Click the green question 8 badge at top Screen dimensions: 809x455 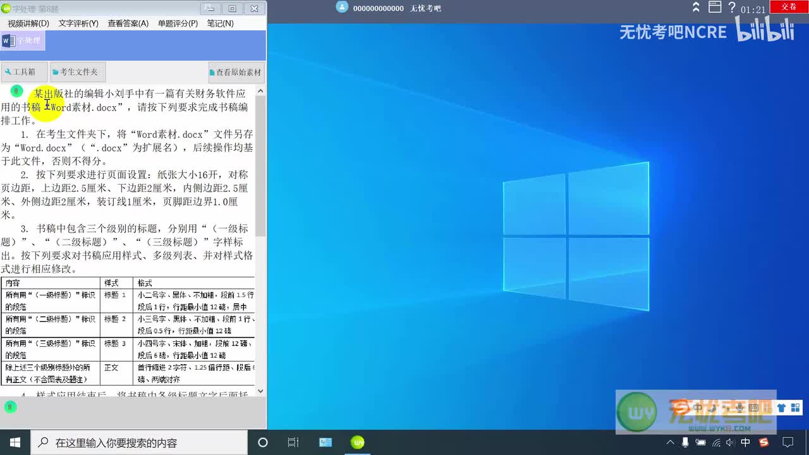pos(17,92)
